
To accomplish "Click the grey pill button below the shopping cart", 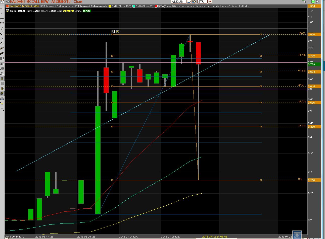I will pos(2,109).
